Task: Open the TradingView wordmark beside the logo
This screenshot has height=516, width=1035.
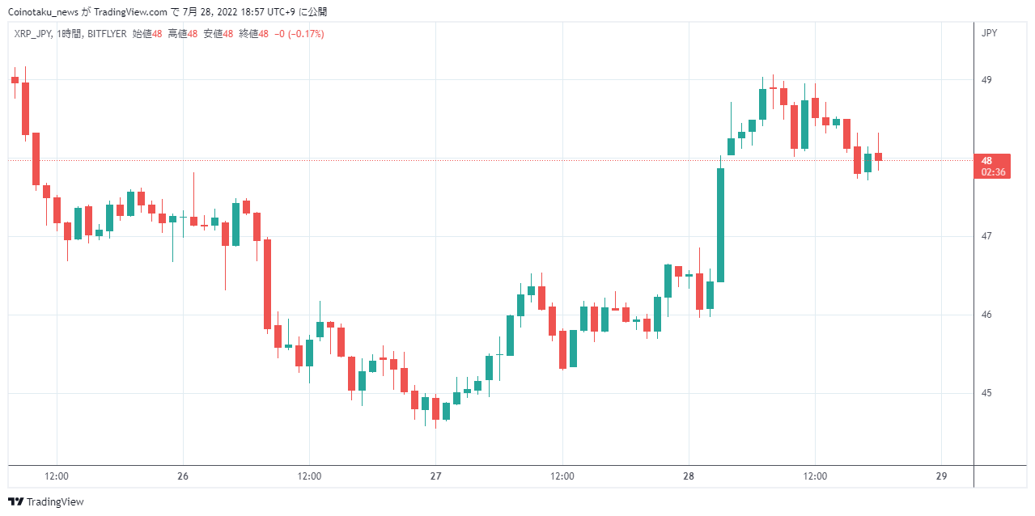Action: [x=55, y=502]
